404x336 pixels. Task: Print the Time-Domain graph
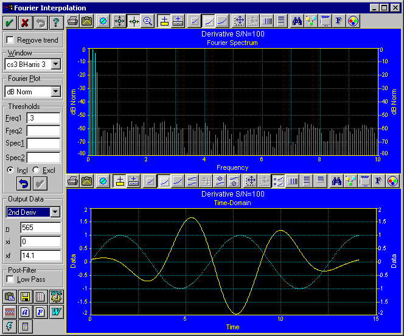click(73, 181)
